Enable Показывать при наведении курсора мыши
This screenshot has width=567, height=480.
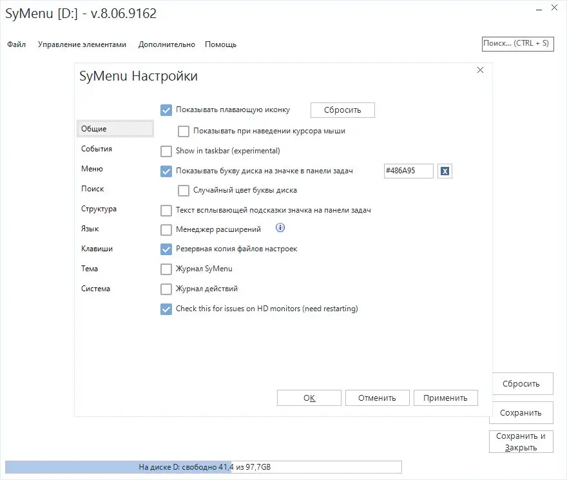tap(184, 131)
